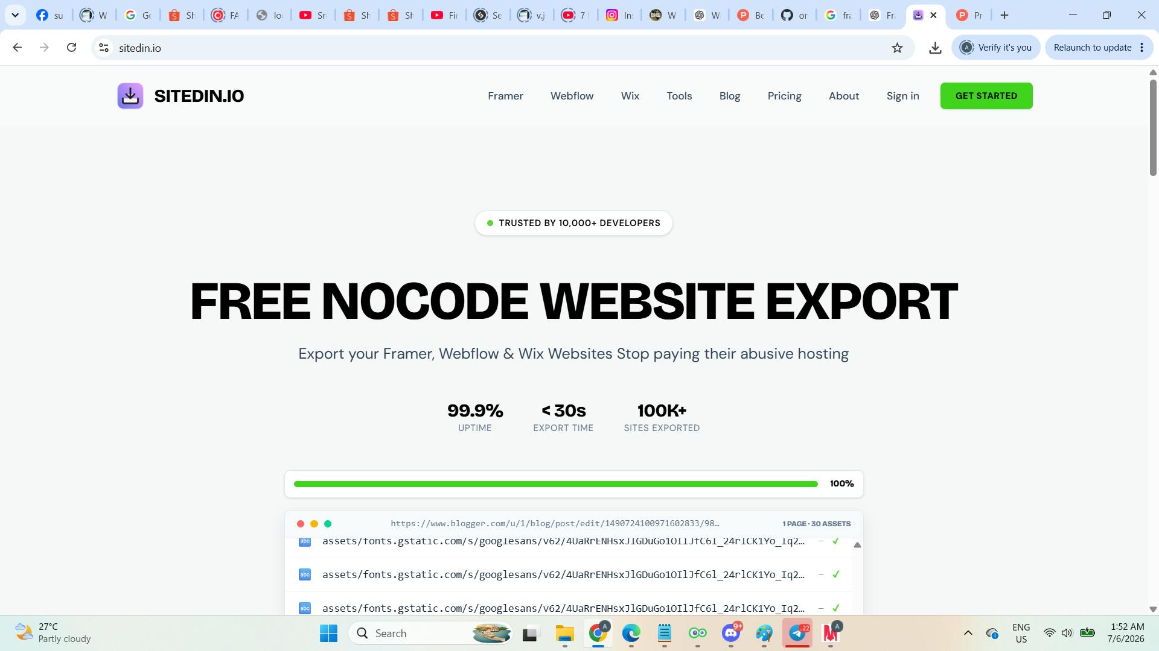Click ENG US language indicator
This screenshot has width=1159, height=651.
(1021, 633)
